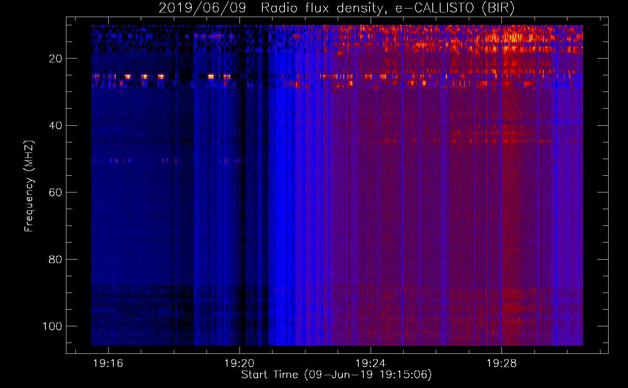The height and width of the screenshot is (388, 628).
Task: Click the plot title '2019/06/09 Radio flux density'
Action: [x=337, y=8]
